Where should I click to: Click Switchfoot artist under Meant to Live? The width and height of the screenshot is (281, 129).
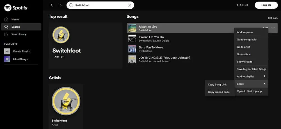pos(145,30)
